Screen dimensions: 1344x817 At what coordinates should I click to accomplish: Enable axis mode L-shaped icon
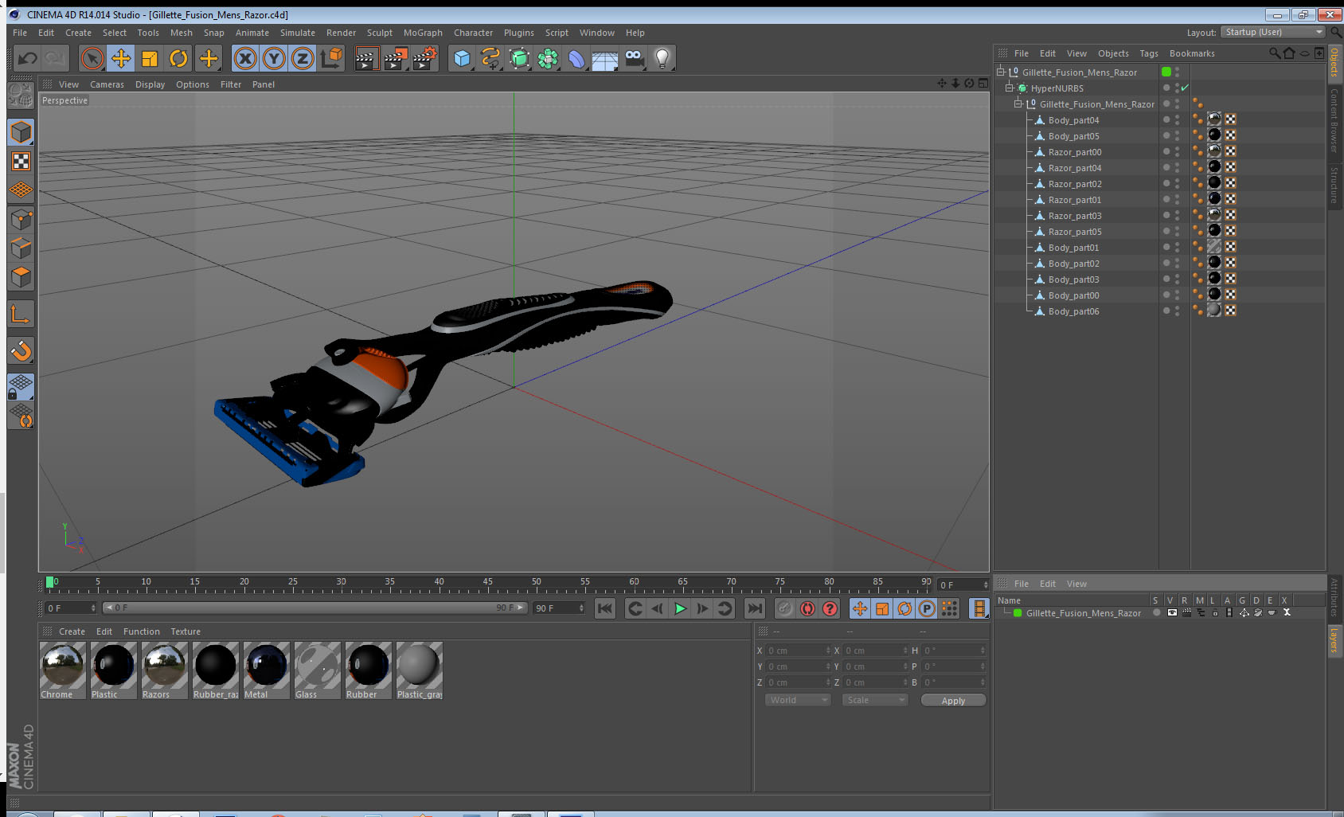coord(21,315)
